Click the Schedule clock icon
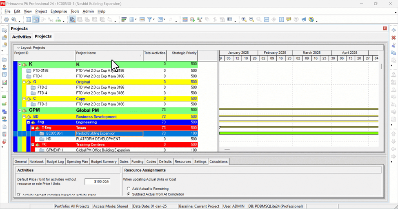The height and width of the screenshot is (209, 398). pyautogui.click(x=192, y=20)
